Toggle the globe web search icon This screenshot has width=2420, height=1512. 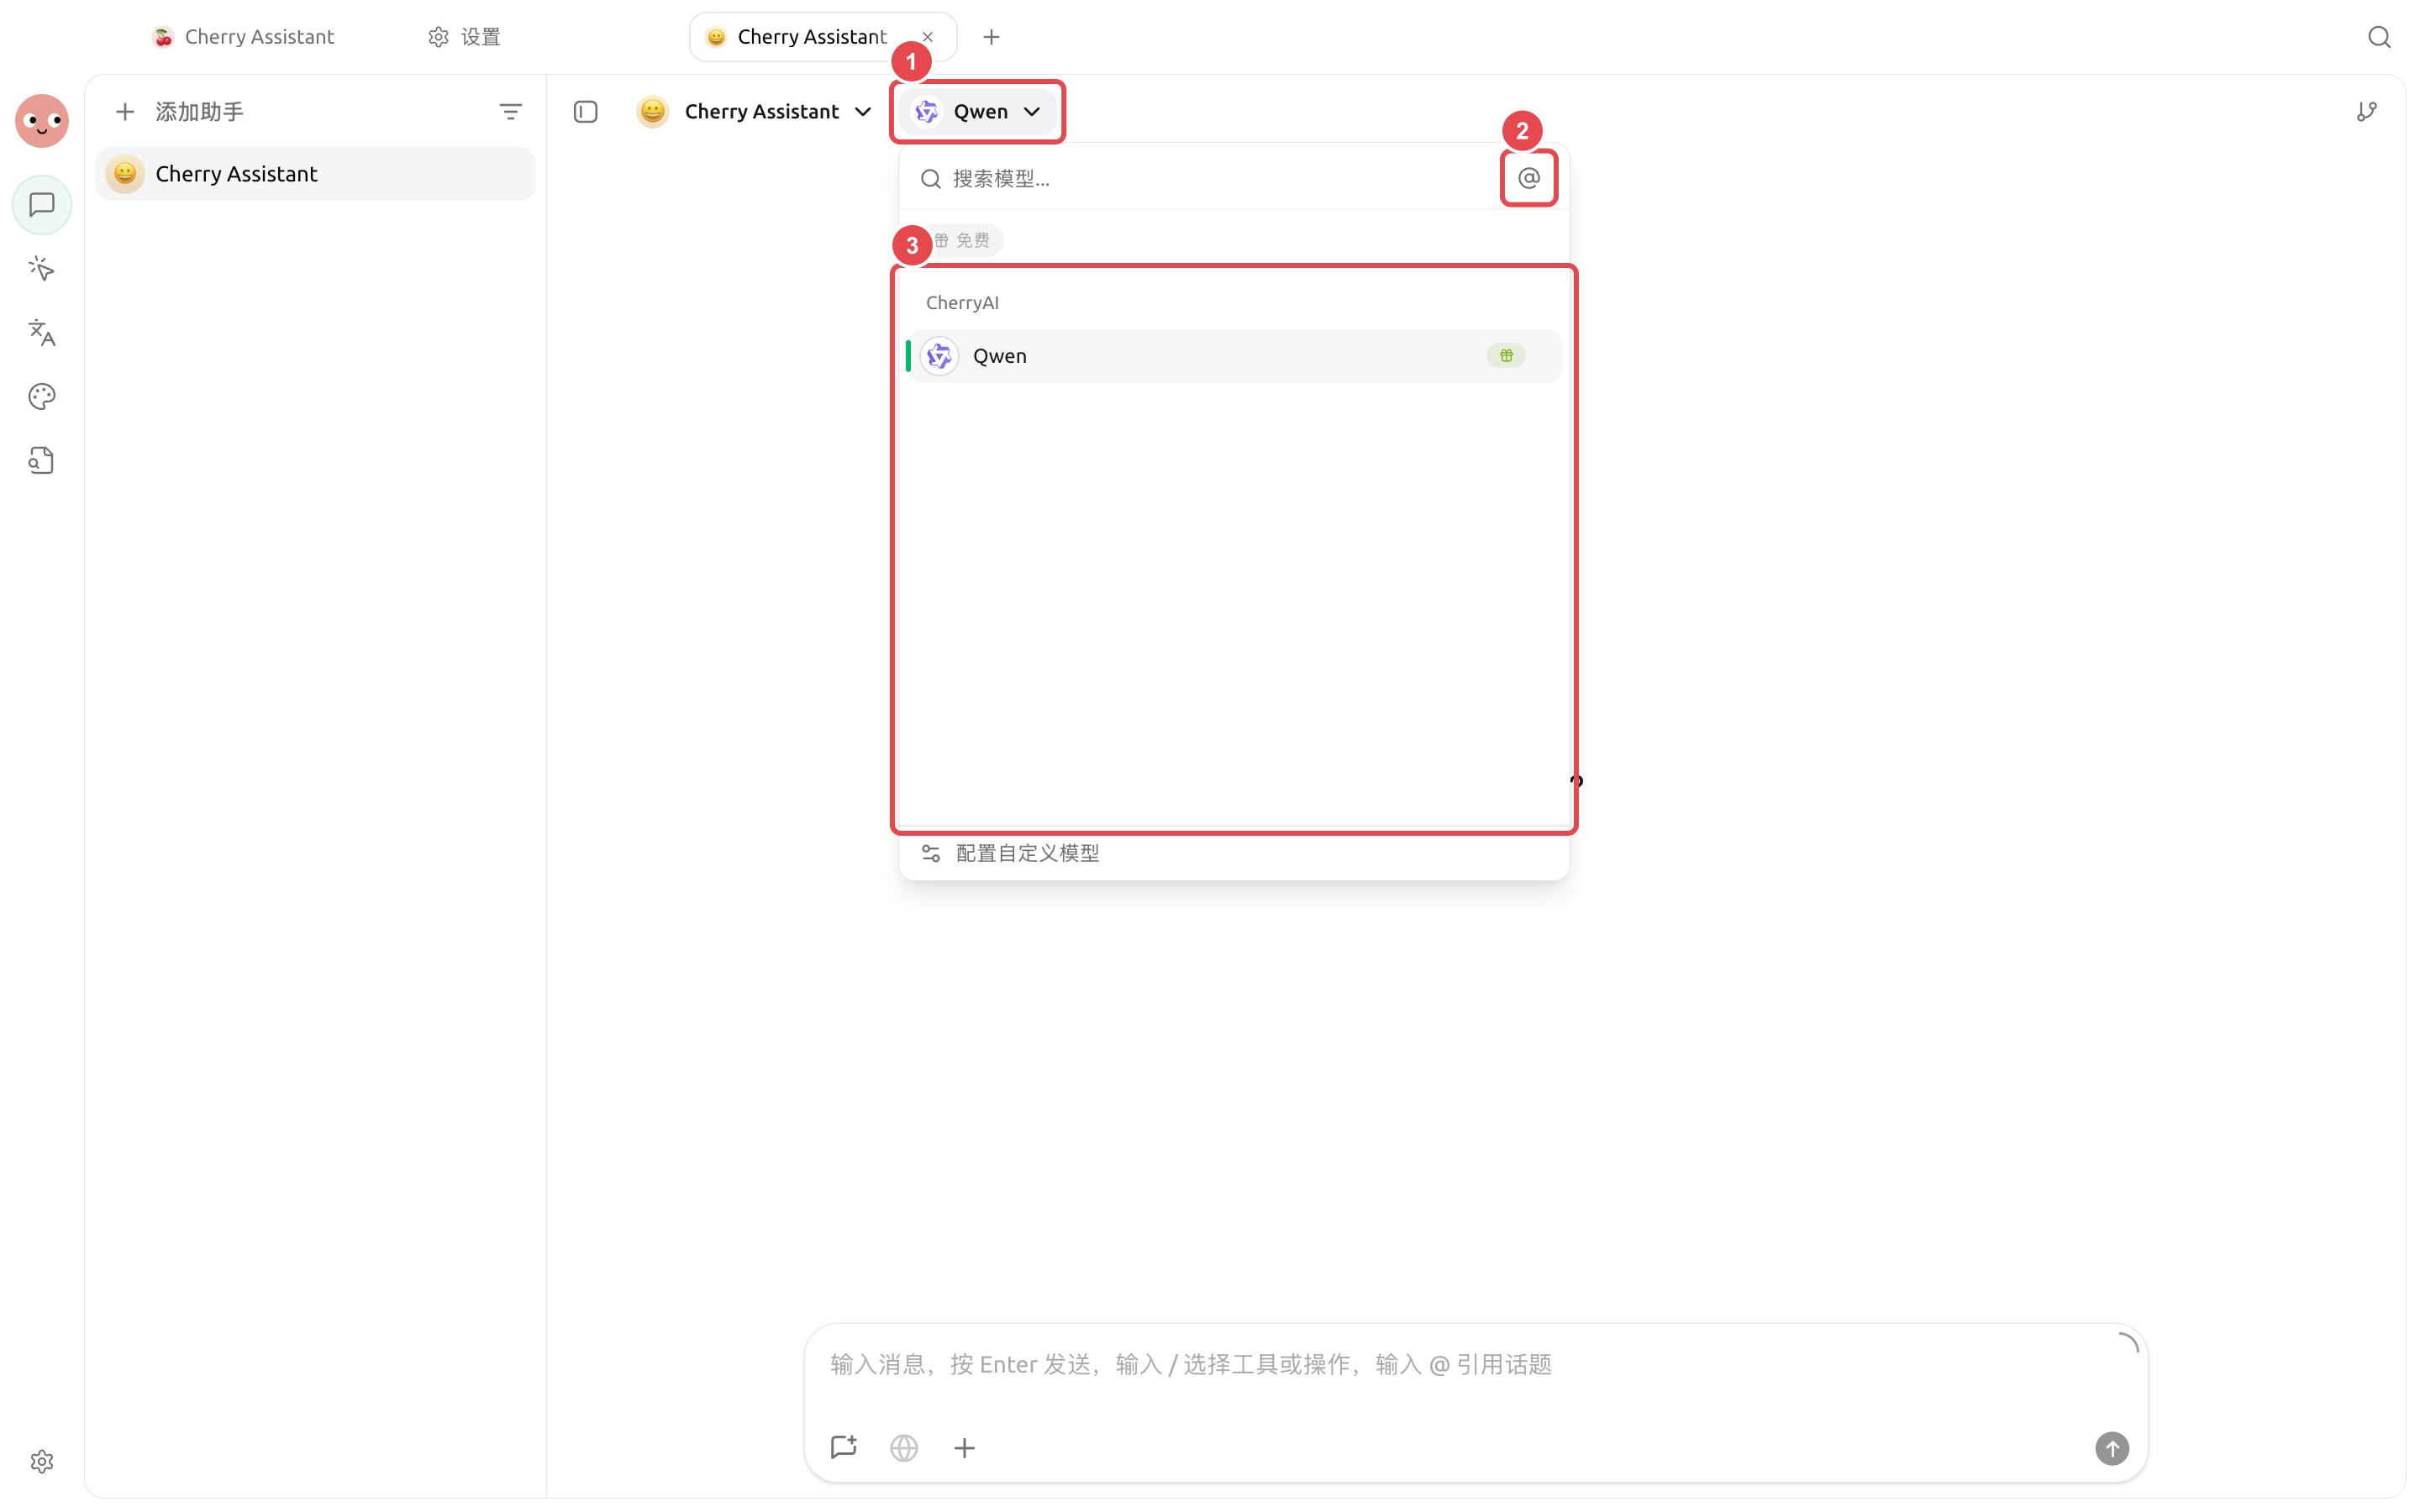(x=903, y=1447)
